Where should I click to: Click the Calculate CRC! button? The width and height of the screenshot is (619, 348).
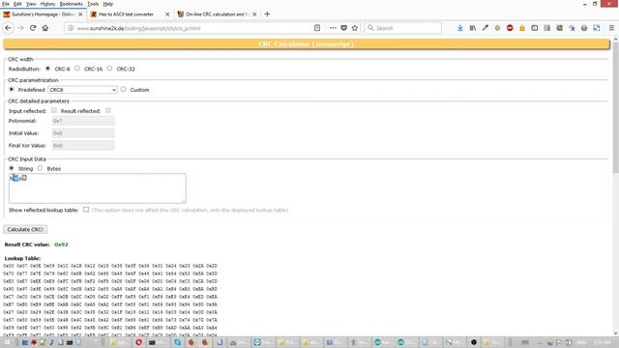25,229
